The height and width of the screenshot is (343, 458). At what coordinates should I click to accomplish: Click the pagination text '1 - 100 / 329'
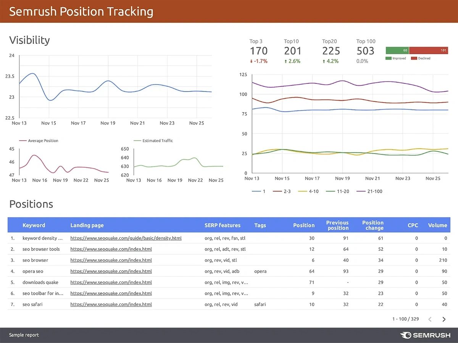405,319
